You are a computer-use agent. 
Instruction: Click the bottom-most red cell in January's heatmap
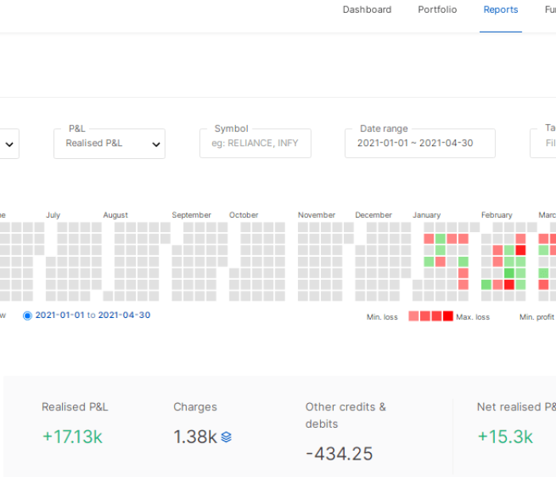click(463, 285)
